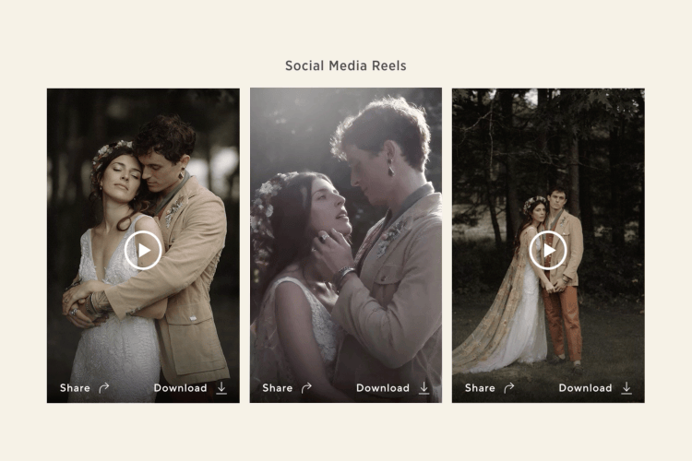Select Share text on the first reel
The image size is (692, 461).
[x=75, y=388]
